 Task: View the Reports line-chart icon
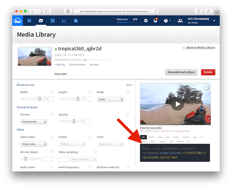point(64,21)
